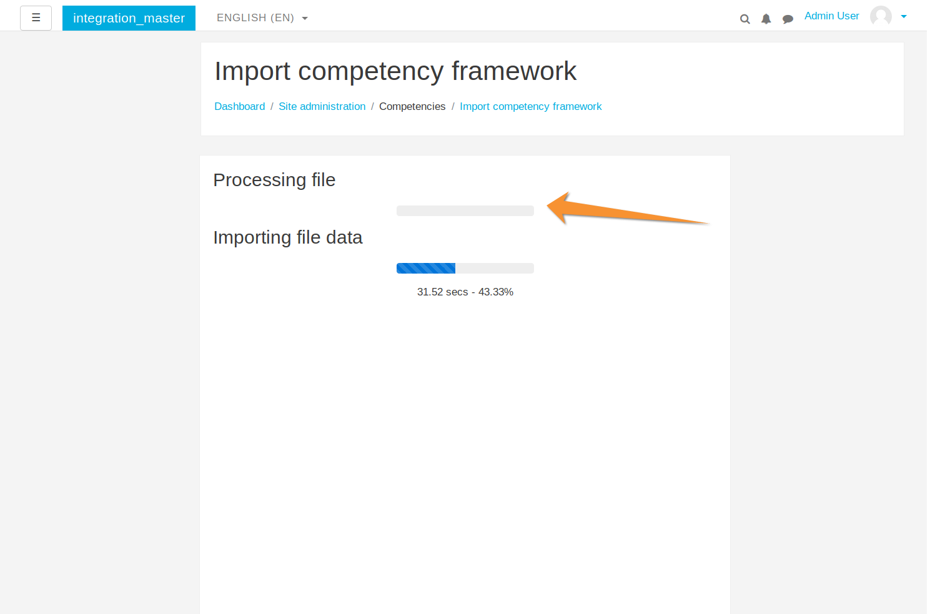Go to integration_master site home
This screenshot has height=614, width=930.
click(129, 18)
